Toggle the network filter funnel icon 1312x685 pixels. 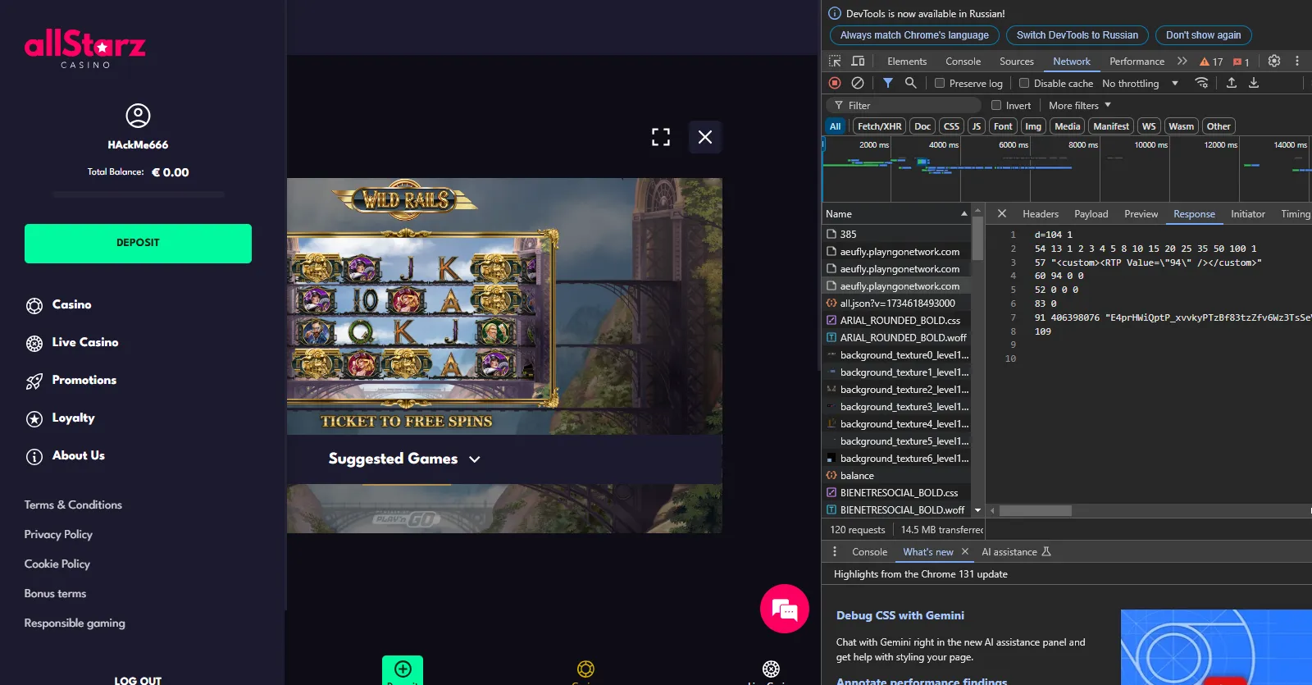pyautogui.click(x=888, y=83)
